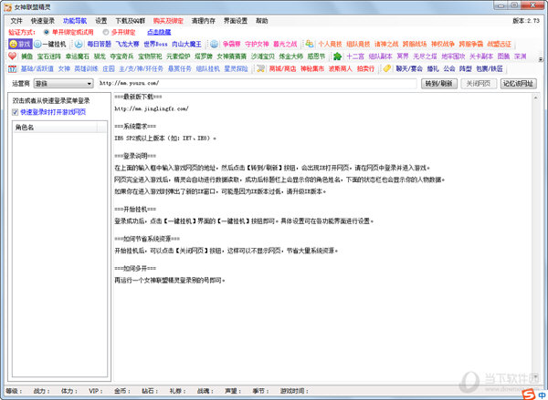
Task: Click the calendar icon before 基础/活跃值
Action: click(12, 68)
